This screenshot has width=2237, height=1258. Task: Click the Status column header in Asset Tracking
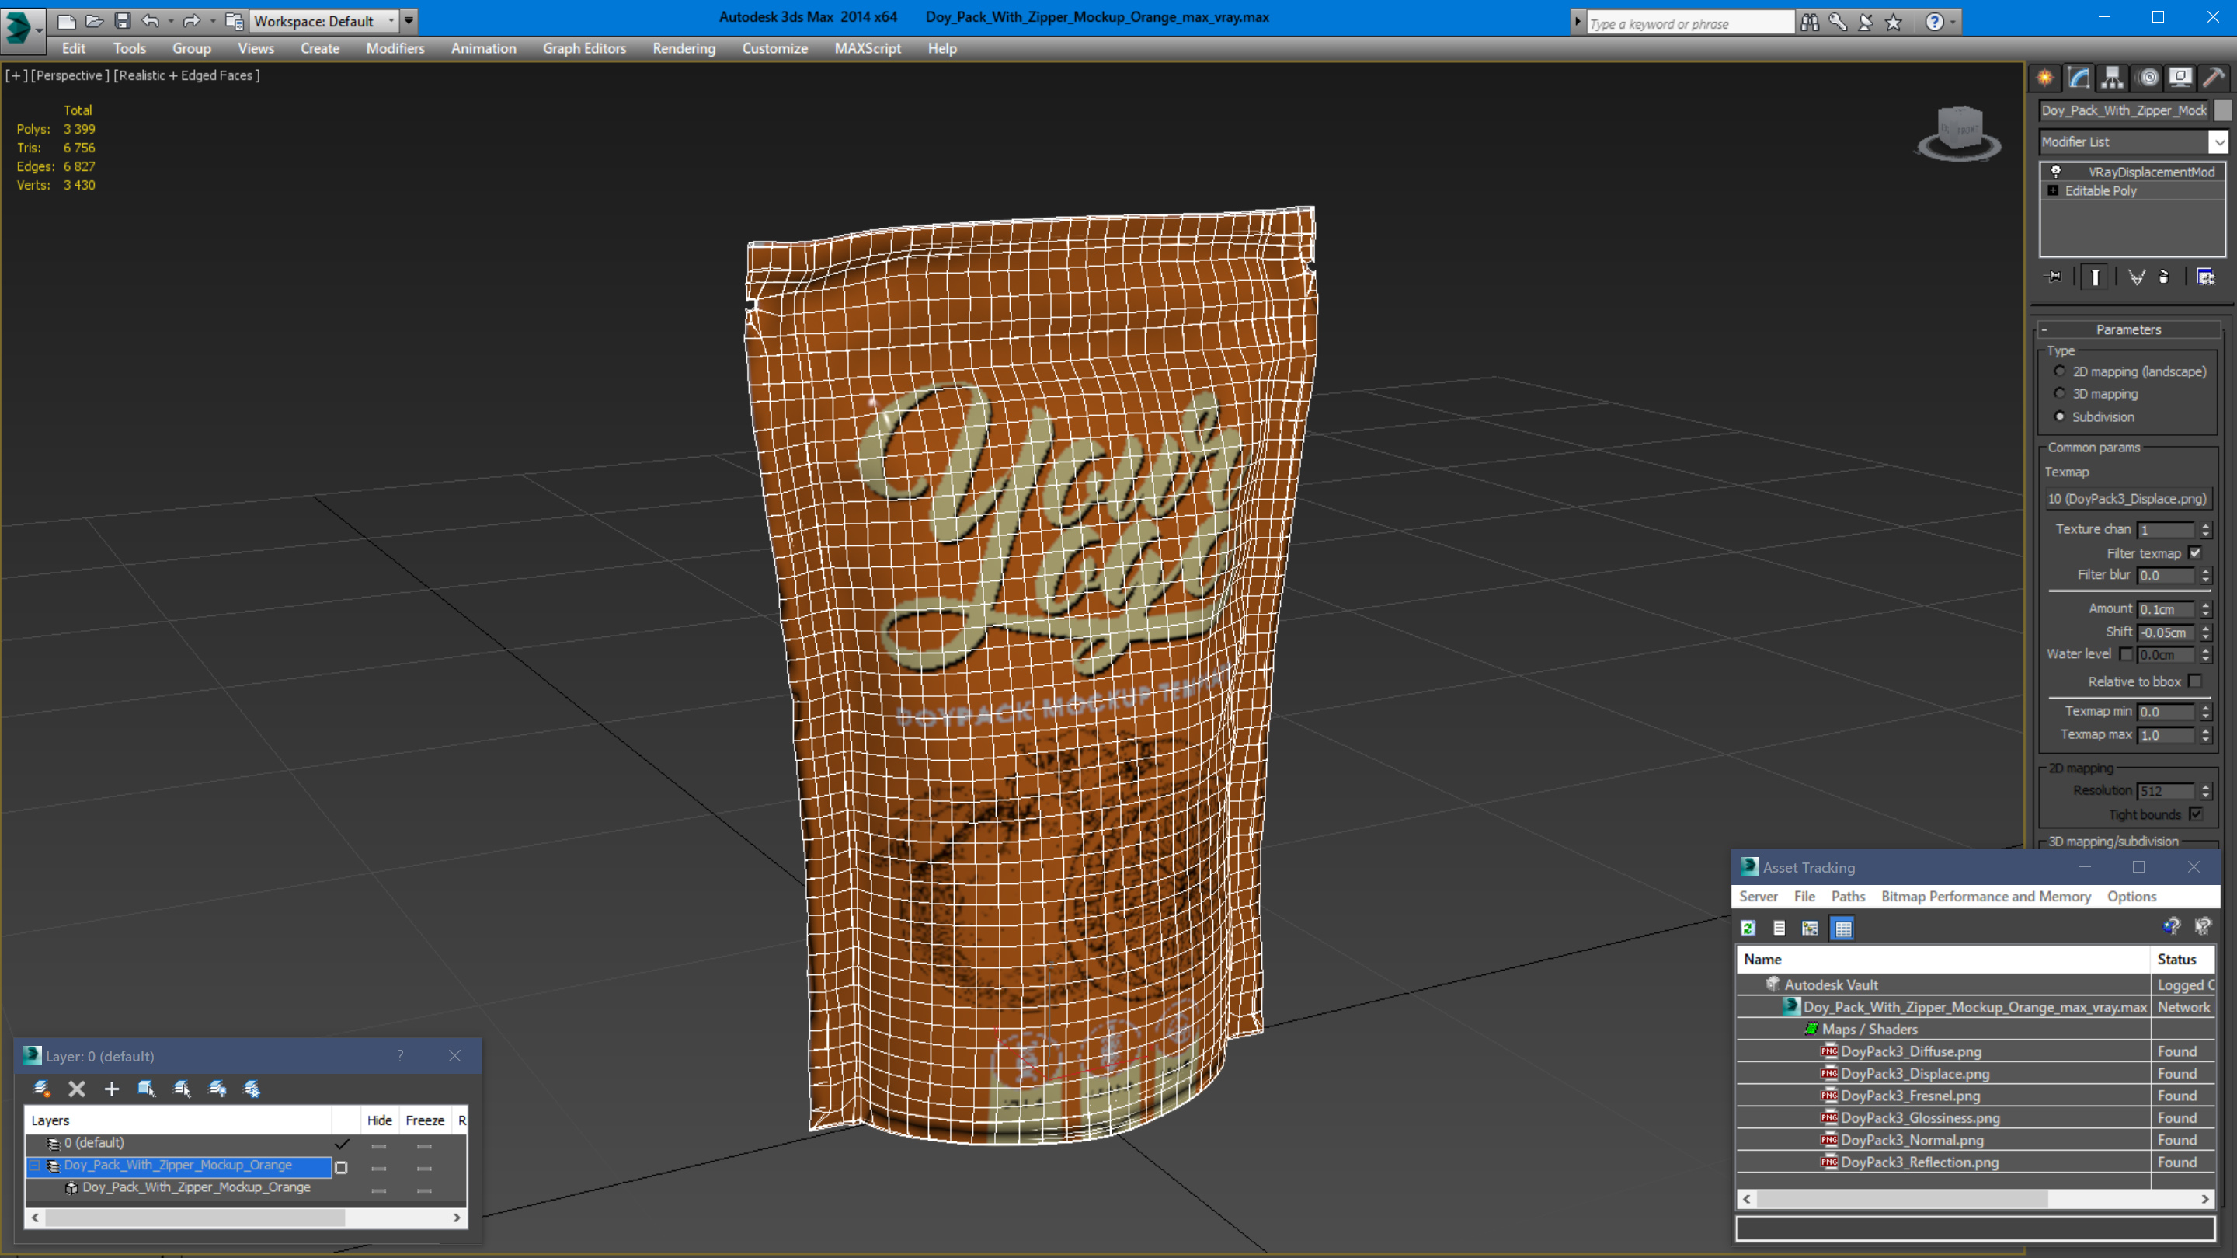(2183, 959)
